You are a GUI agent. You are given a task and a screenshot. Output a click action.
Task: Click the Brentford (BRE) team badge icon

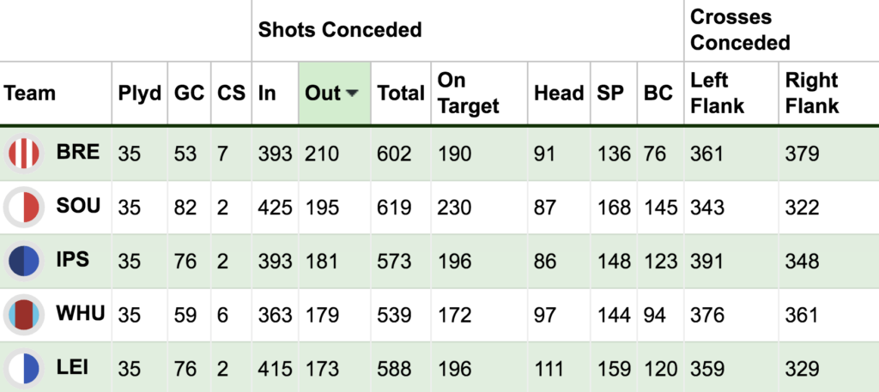click(24, 154)
